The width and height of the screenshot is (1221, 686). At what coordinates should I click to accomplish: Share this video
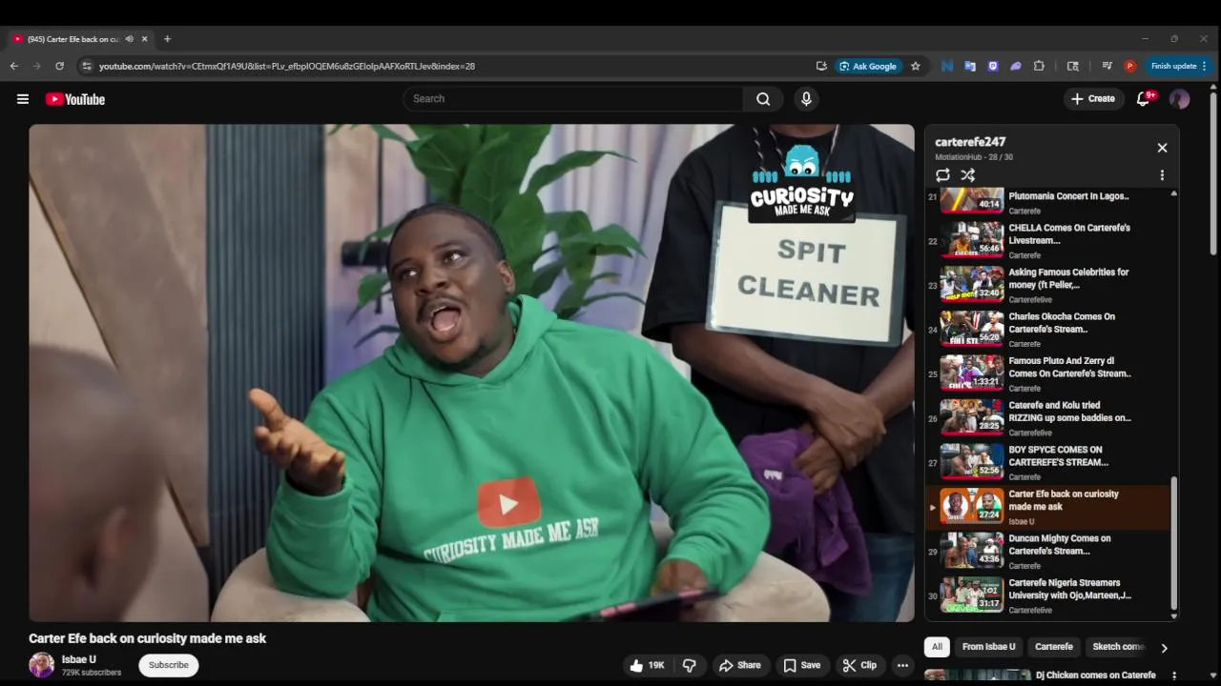point(740,665)
